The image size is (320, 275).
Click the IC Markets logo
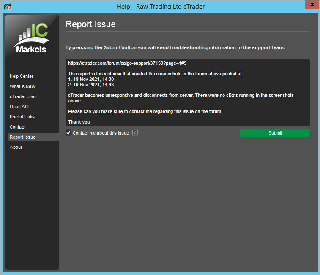tap(32, 38)
